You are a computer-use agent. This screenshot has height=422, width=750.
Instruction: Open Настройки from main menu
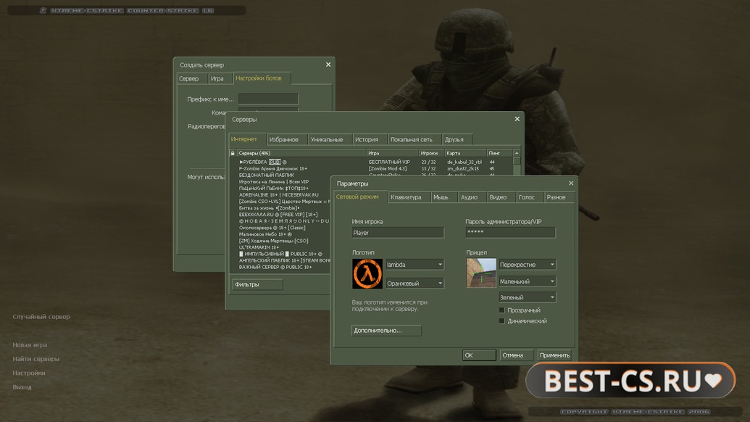click(29, 373)
